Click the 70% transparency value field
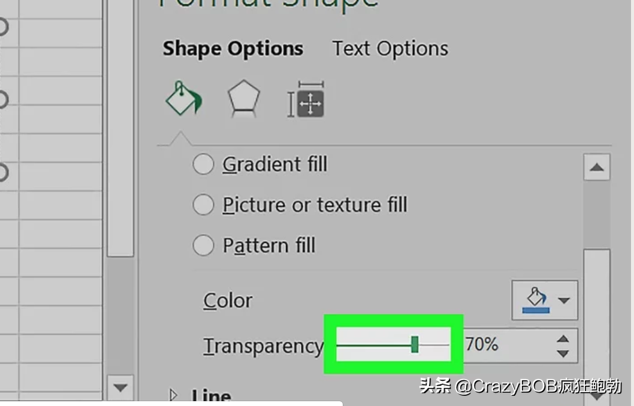This screenshot has width=634, height=406. tap(509, 345)
